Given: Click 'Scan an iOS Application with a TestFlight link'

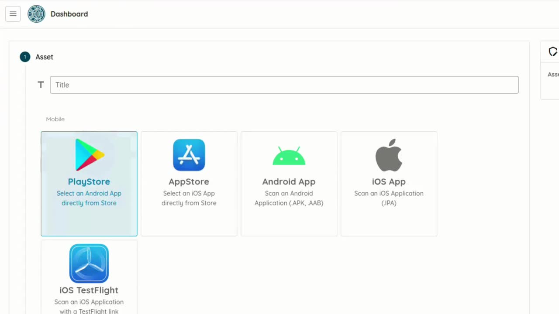Looking at the screenshot, I should (89, 306).
